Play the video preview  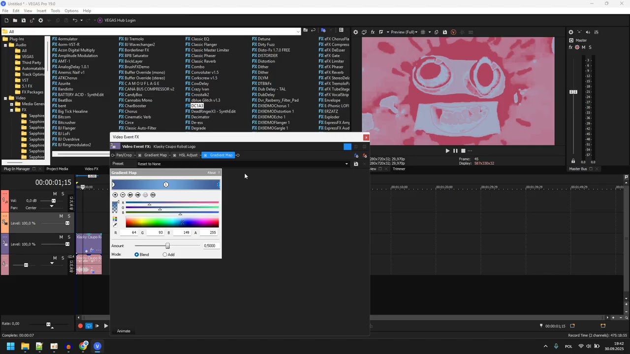[447, 151]
